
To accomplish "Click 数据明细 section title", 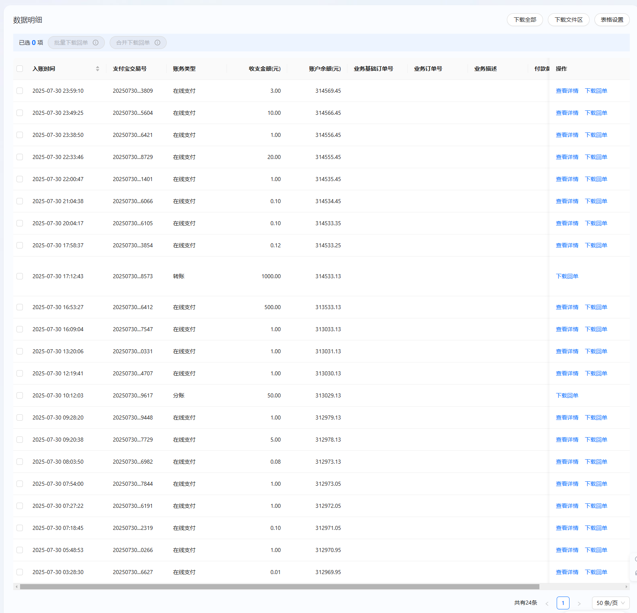I will coord(28,20).
